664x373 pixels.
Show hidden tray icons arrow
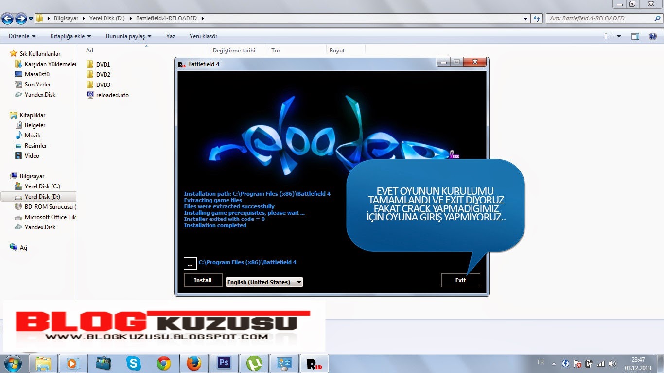point(554,363)
